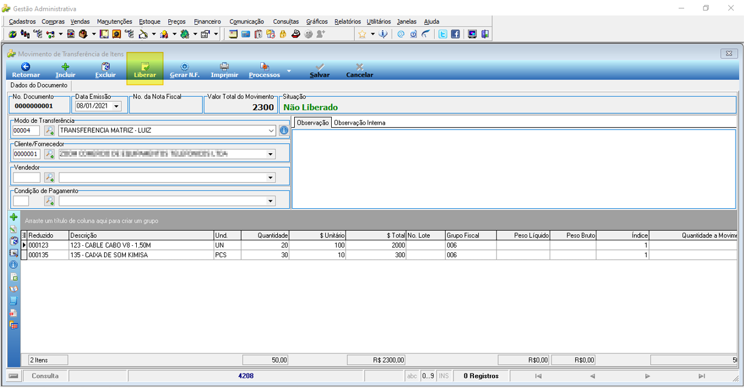Click the Salvar button
Image resolution: width=744 pixels, height=388 pixels.
tap(320, 70)
